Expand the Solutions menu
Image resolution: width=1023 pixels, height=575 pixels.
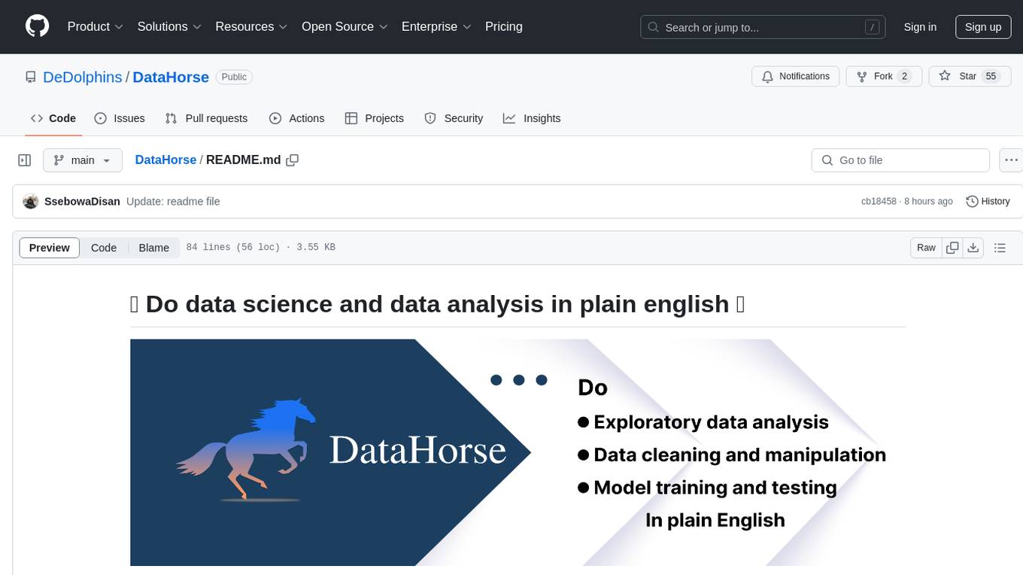tap(169, 27)
